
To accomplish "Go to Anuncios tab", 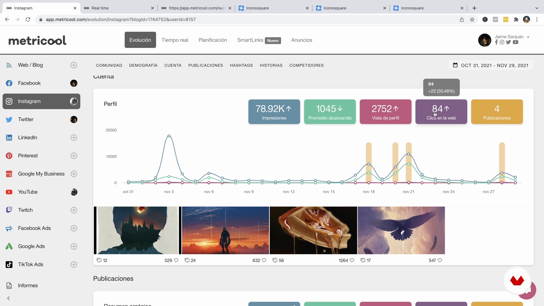I will pos(302,40).
